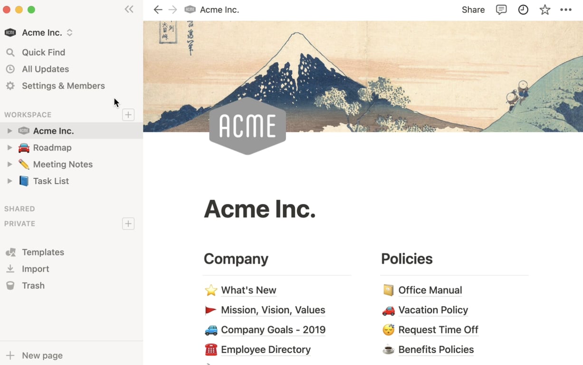Click the ACME hexagon page icon
Image resolution: width=583 pixels, height=365 pixels.
point(248,126)
